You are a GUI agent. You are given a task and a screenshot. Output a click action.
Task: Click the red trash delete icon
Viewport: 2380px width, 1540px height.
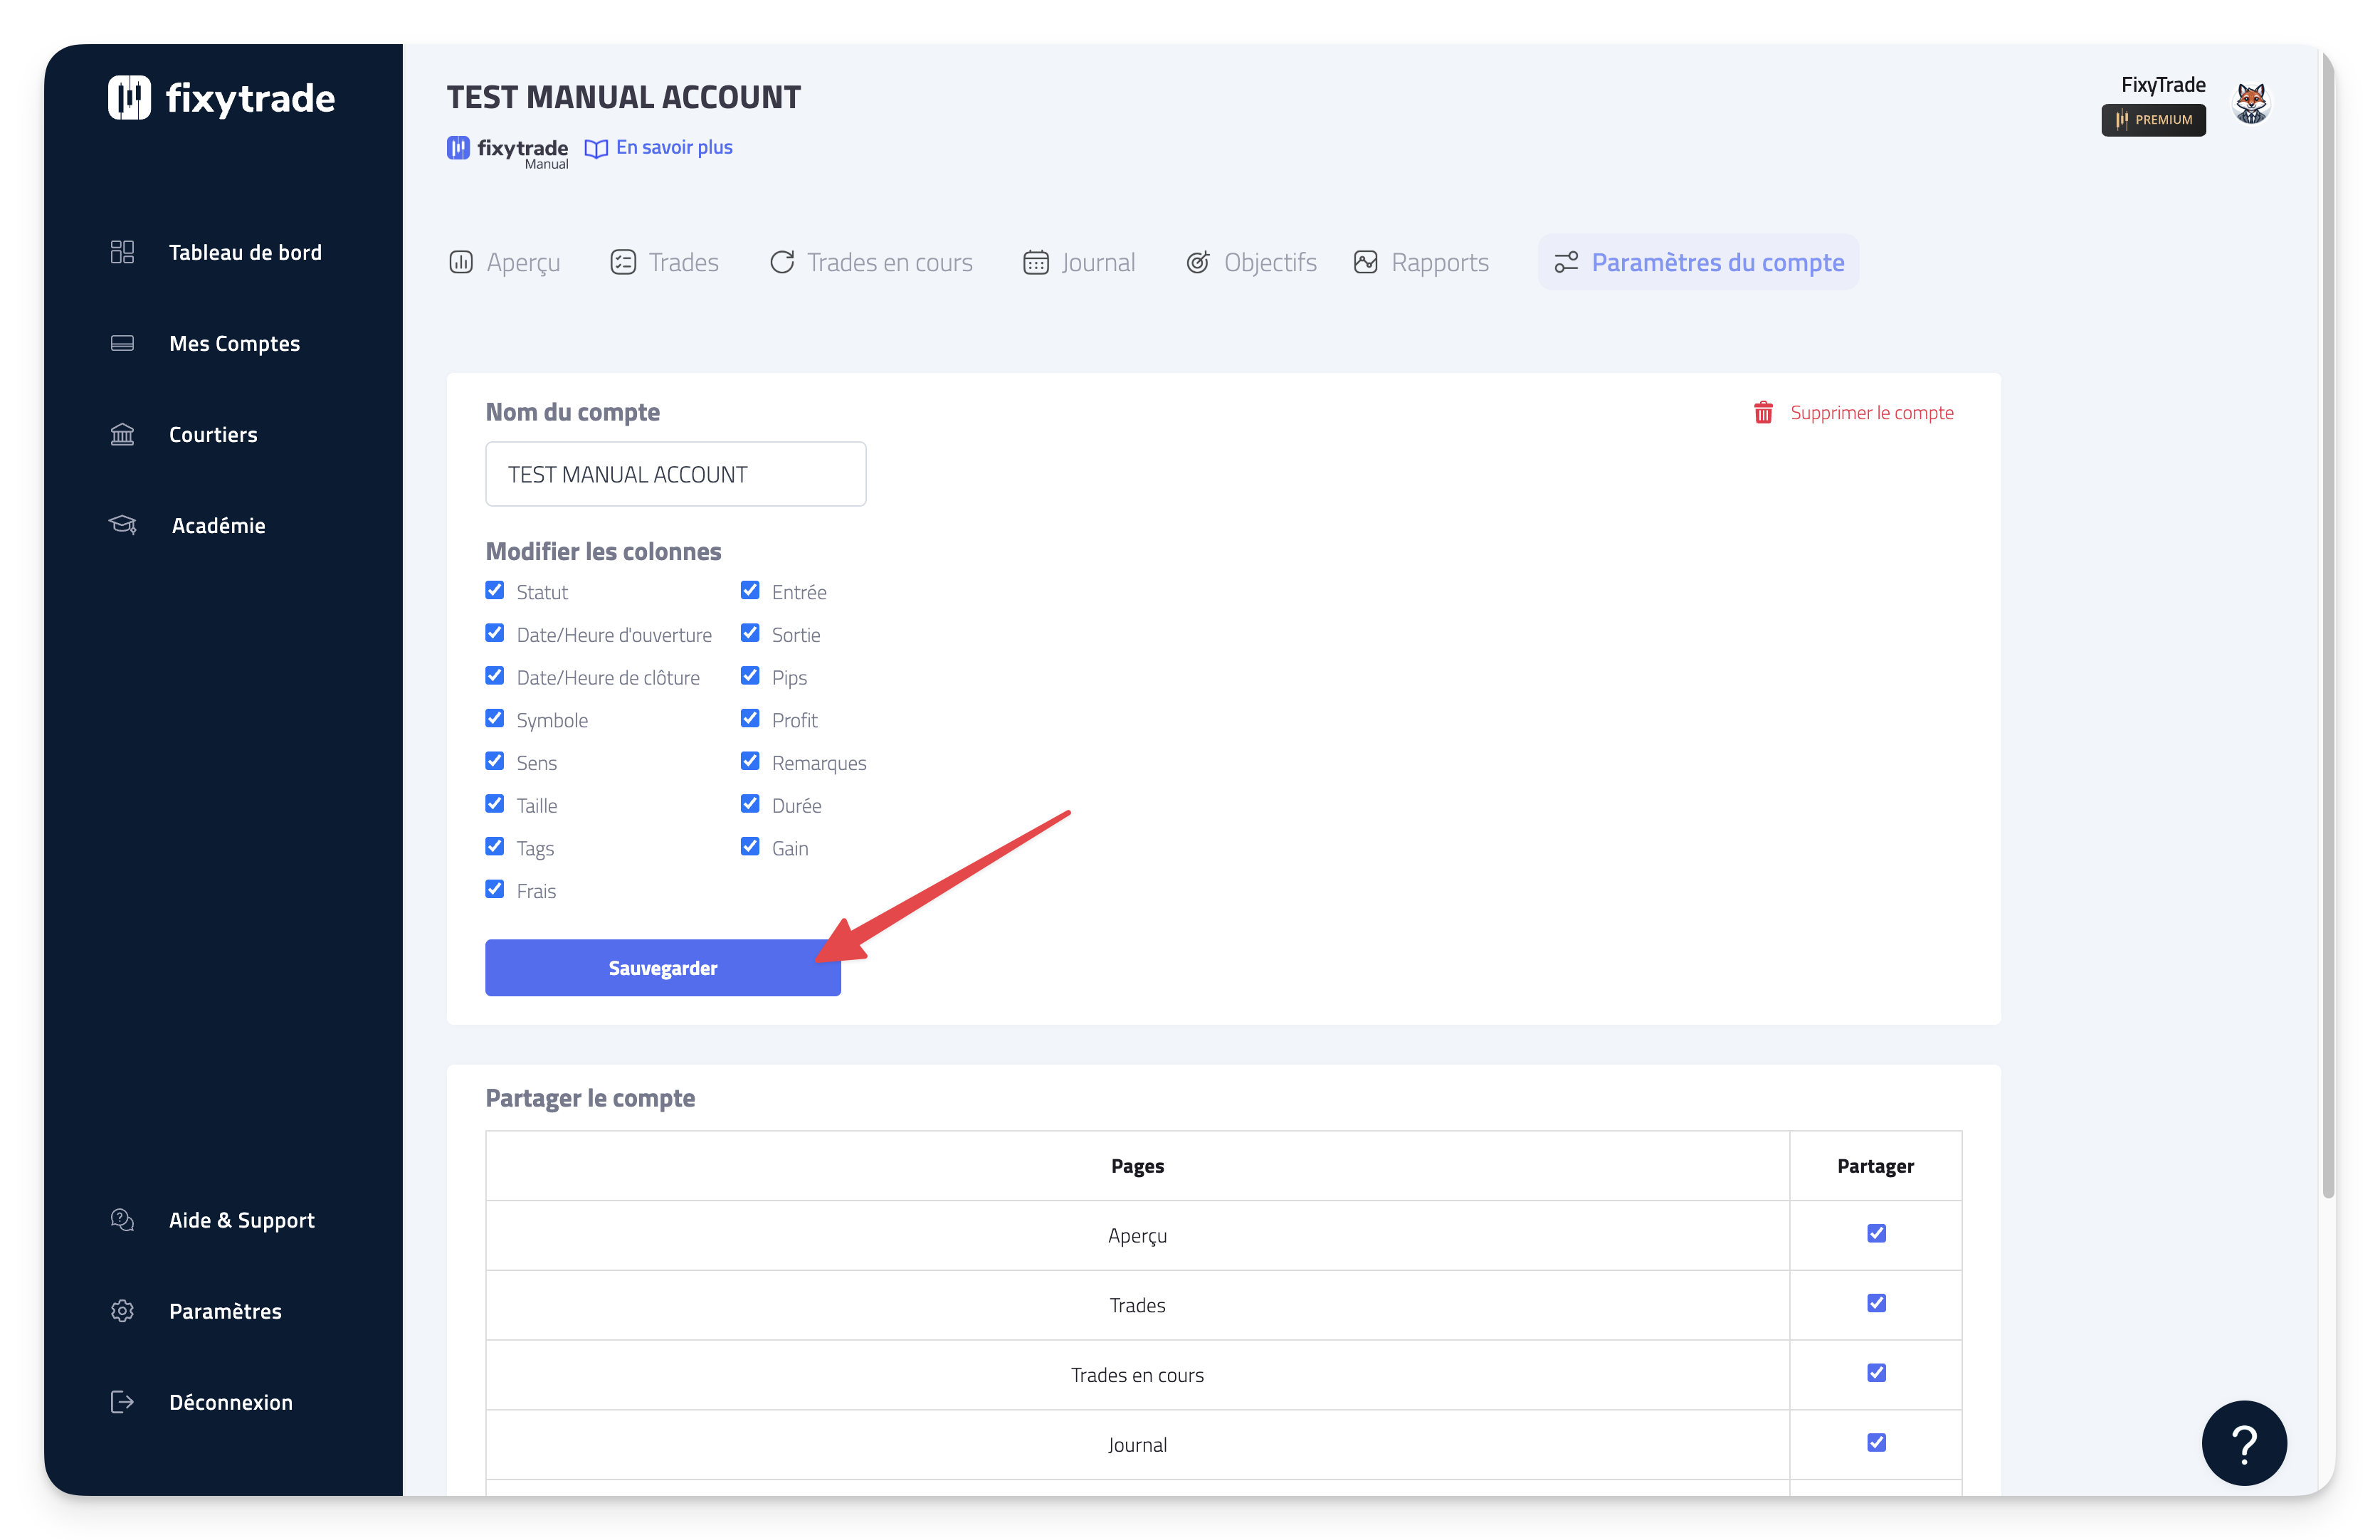[x=1763, y=413]
